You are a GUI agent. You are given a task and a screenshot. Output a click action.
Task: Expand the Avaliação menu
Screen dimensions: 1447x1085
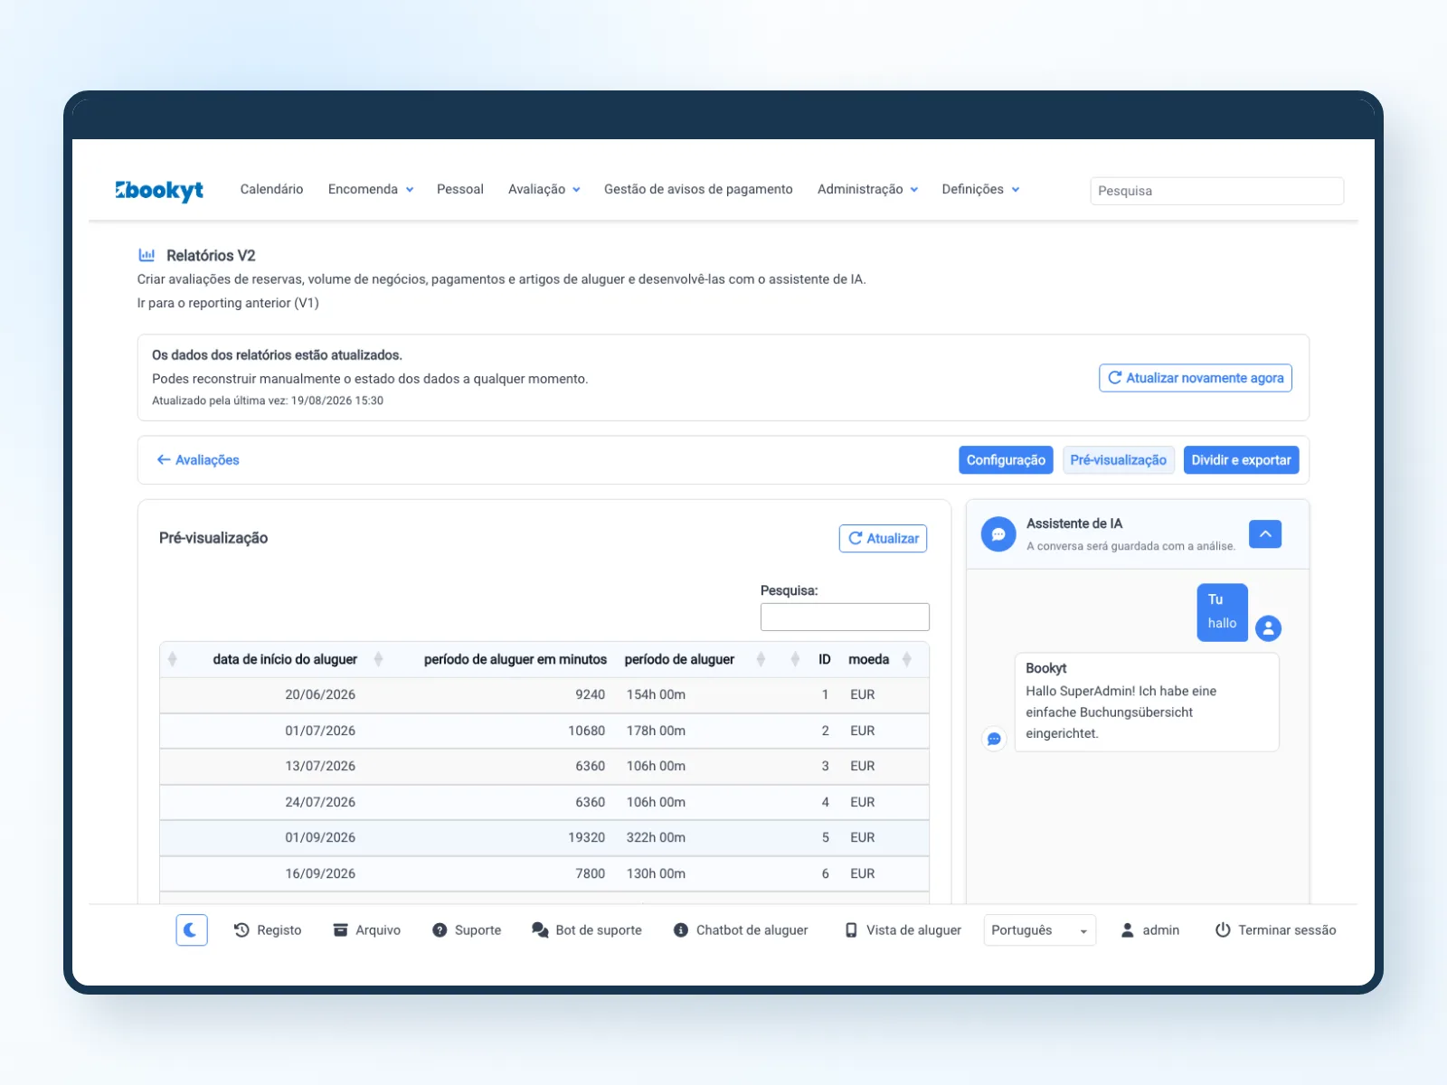click(x=544, y=189)
